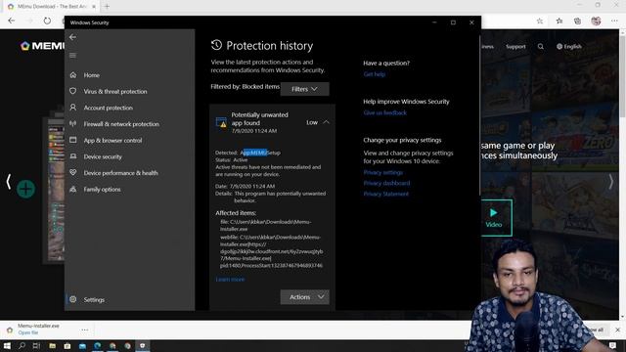Viewport: 626px width, 352px height.
Task: Open the English language selector
Action: pos(569,47)
